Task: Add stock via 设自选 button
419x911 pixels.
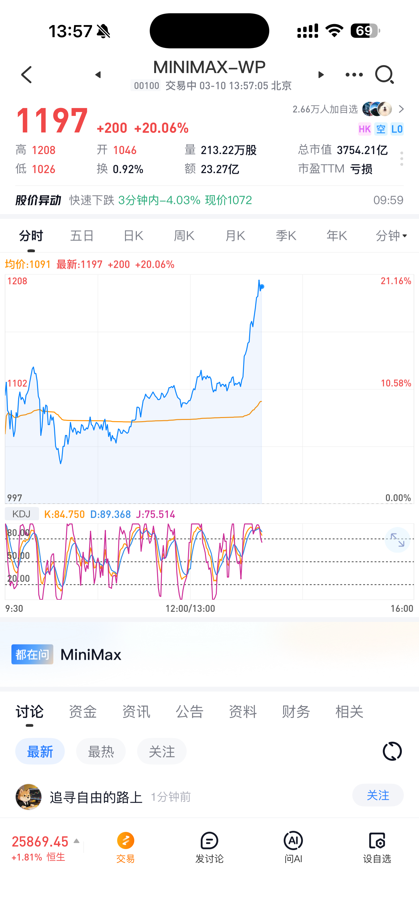Action: click(x=377, y=847)
